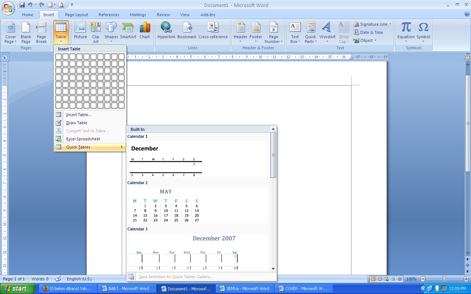
Task: Open the Page Number dropdown
Action: 273,33
